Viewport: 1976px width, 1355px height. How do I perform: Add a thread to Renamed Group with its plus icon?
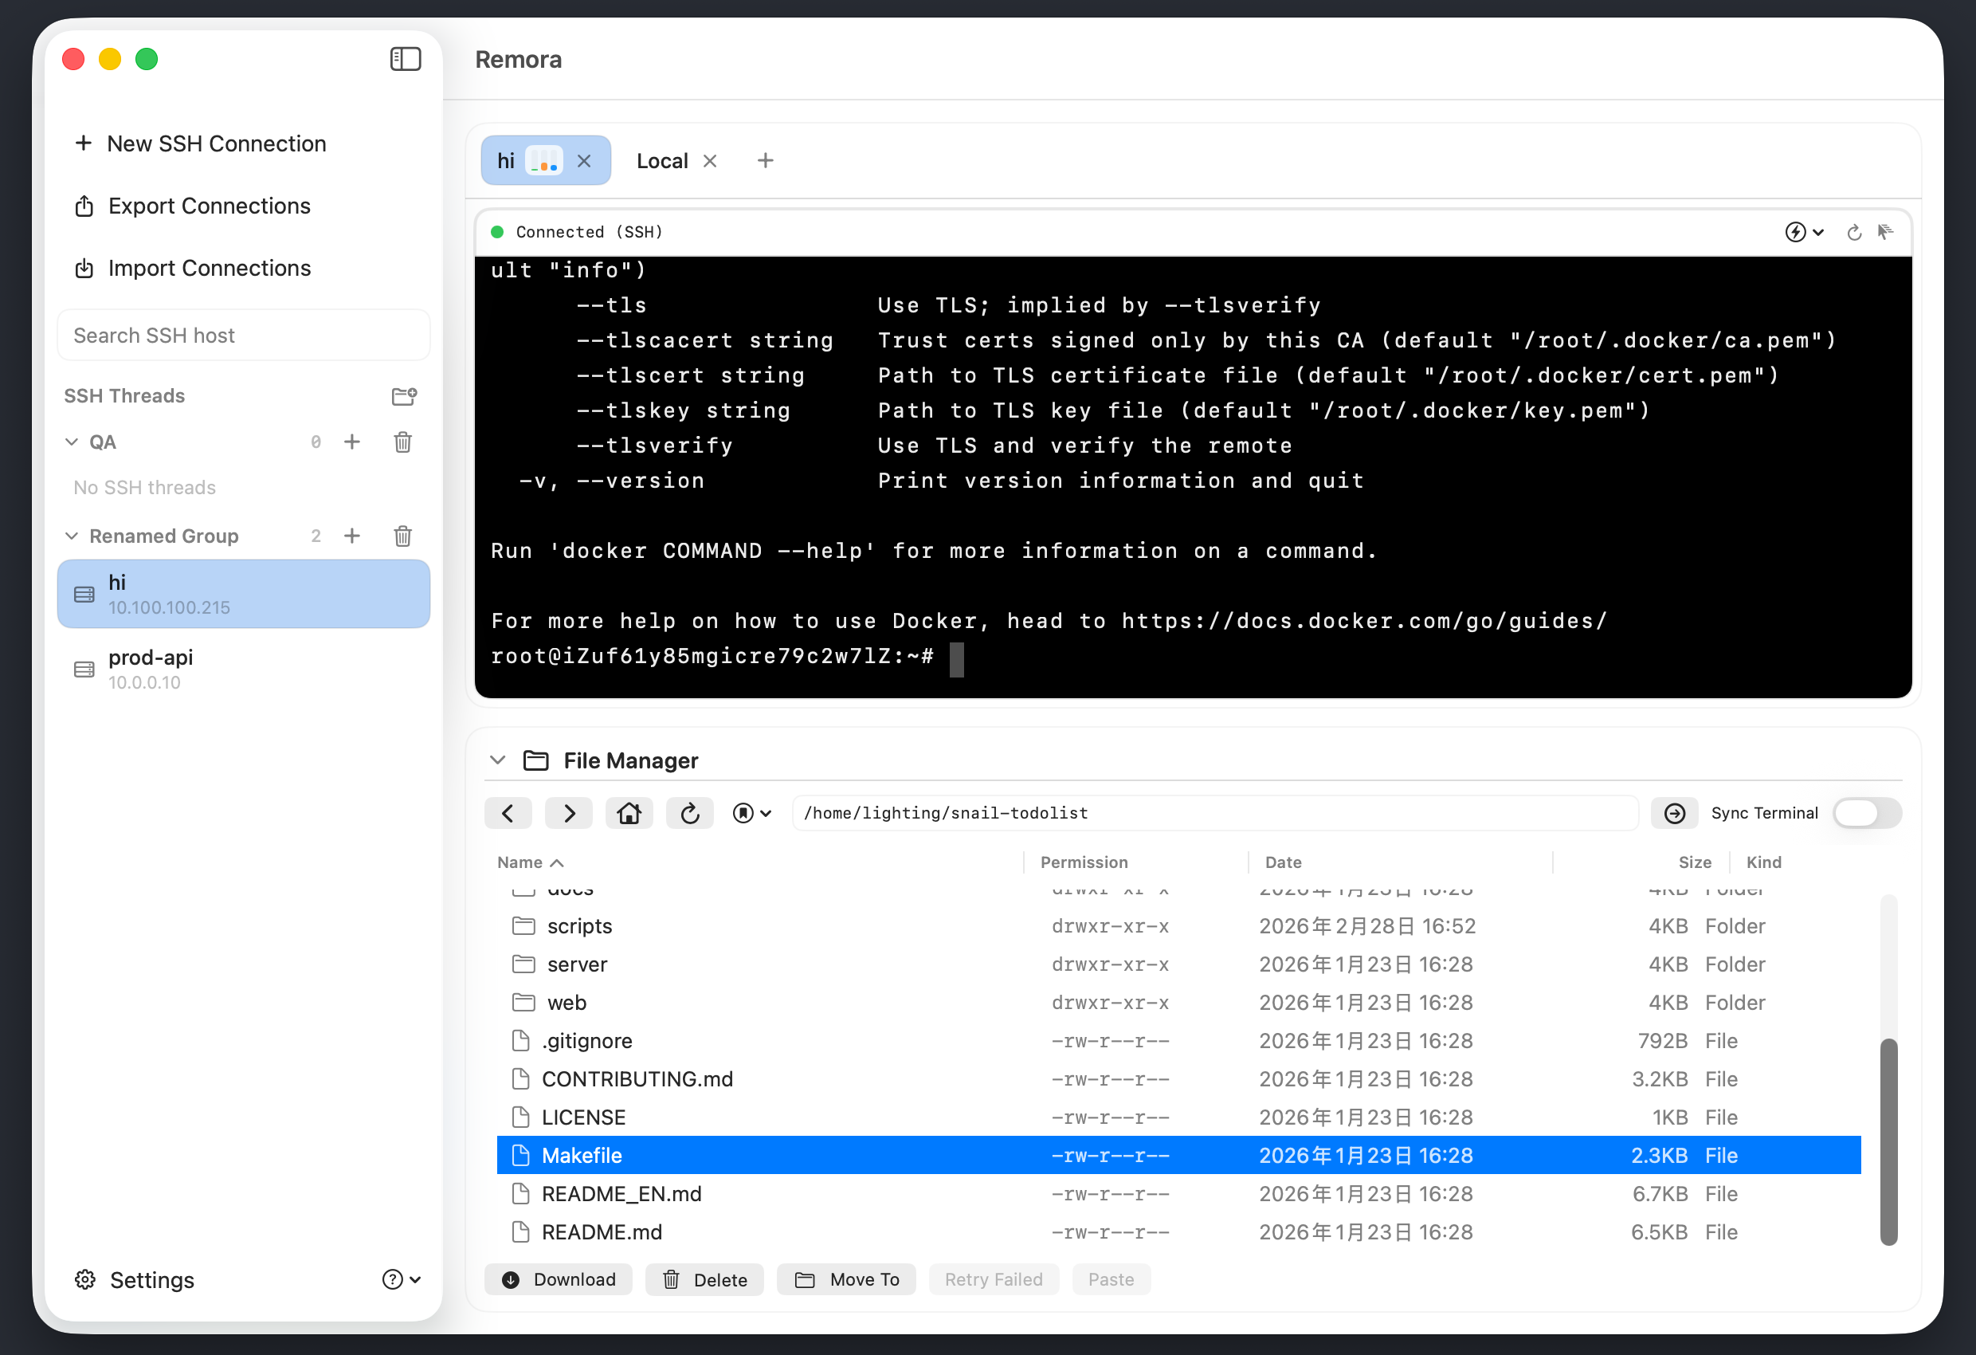352,536
